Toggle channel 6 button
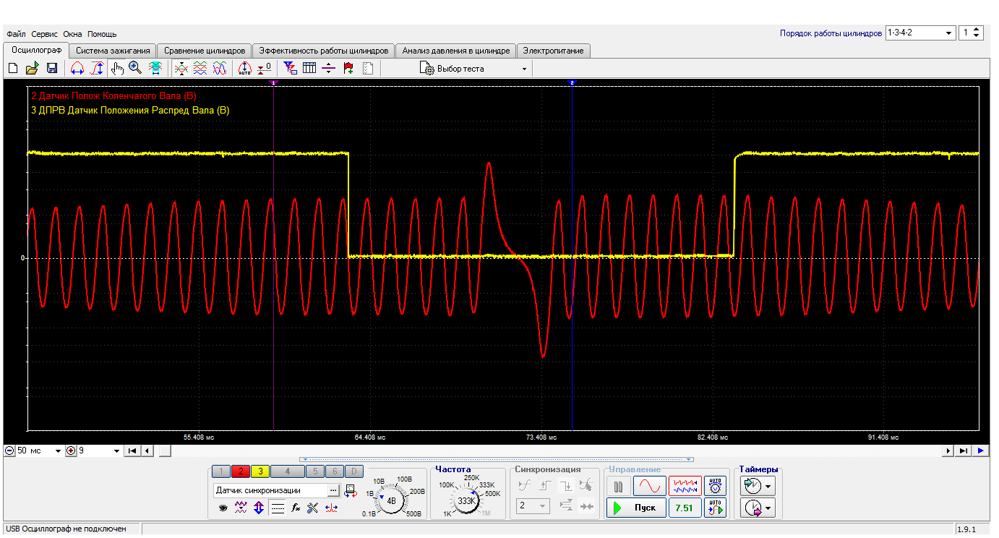Viewport: 999px width, 538px height. click(334, 471)
